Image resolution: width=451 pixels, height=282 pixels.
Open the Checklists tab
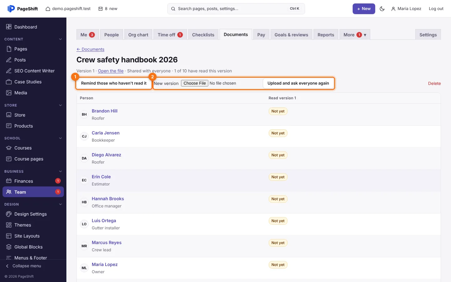pyautogui.click(x=203, y=35)
